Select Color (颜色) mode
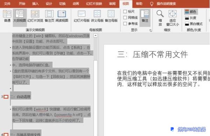Screen dimensions: 210x136 click(191, 12)
